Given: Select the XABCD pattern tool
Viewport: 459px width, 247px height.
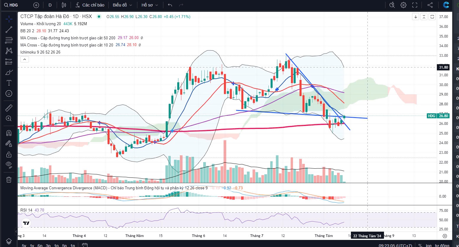Looking at the screenshot, I should tap(9, 51).
